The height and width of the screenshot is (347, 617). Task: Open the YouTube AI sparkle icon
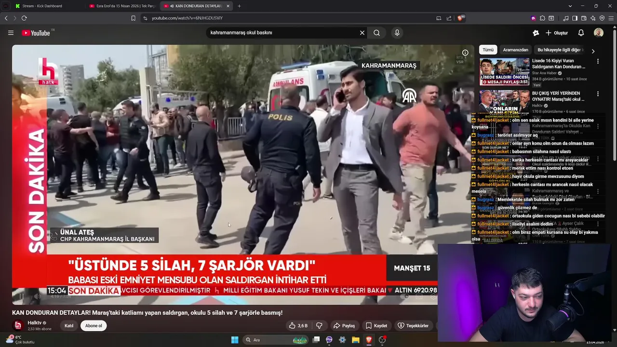click(x=536, y=33)
